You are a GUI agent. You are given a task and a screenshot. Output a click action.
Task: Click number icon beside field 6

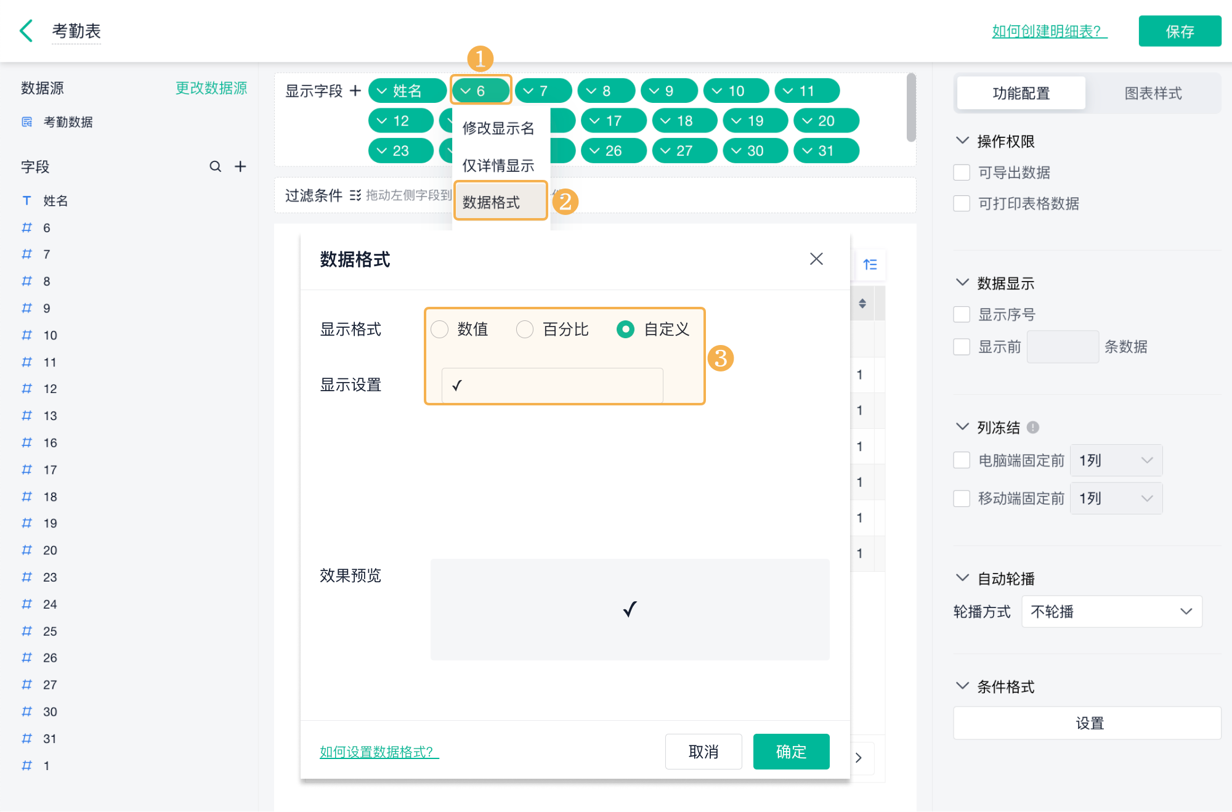(x=27, y=227)
